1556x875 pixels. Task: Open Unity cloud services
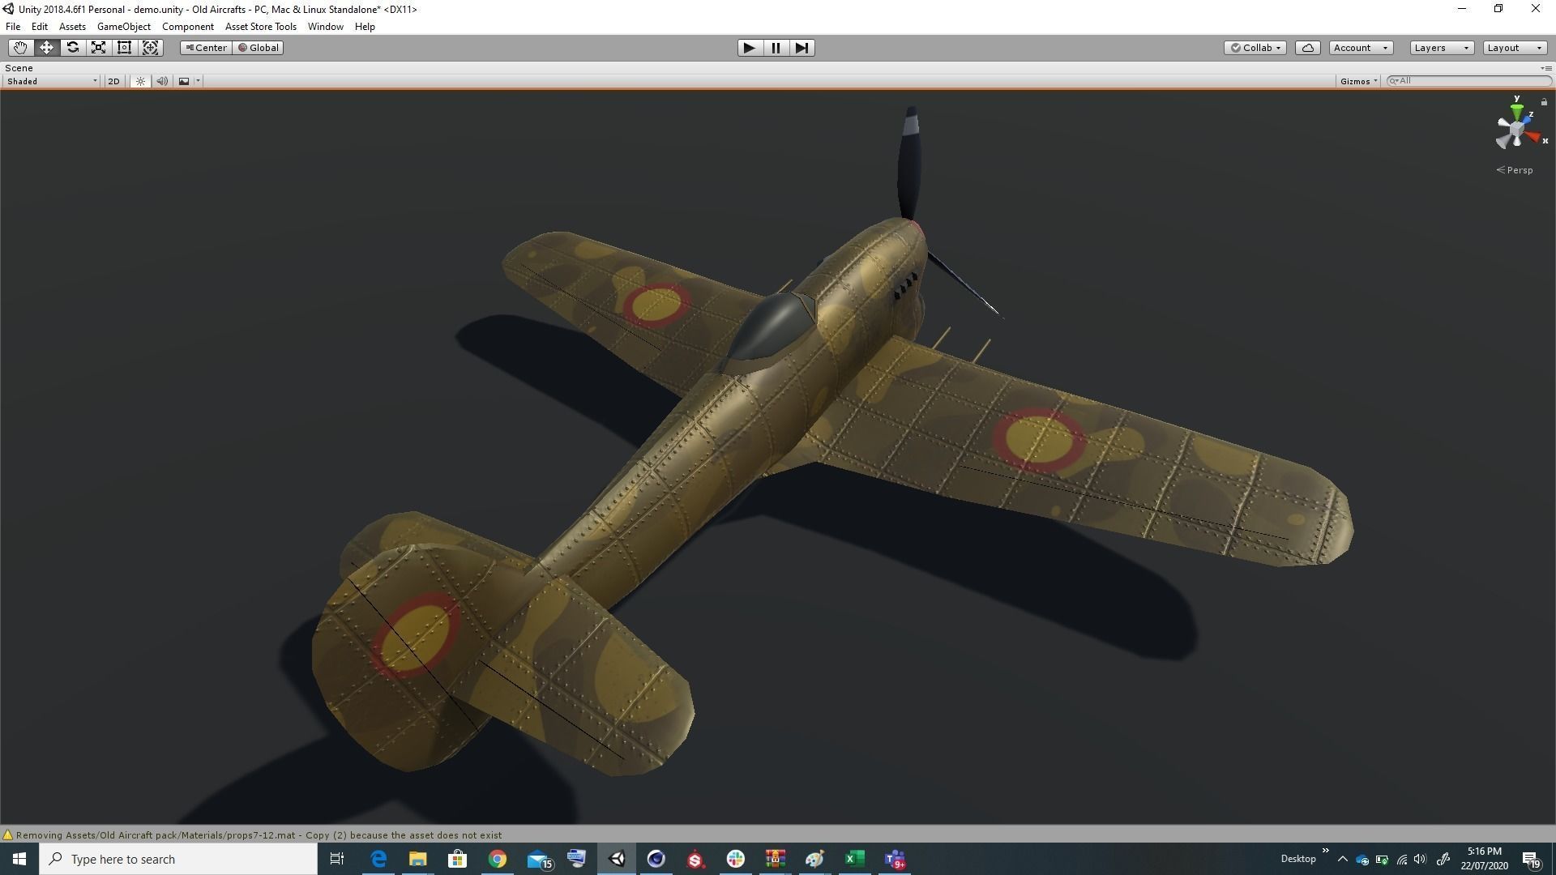click(x=1308, y=48)
